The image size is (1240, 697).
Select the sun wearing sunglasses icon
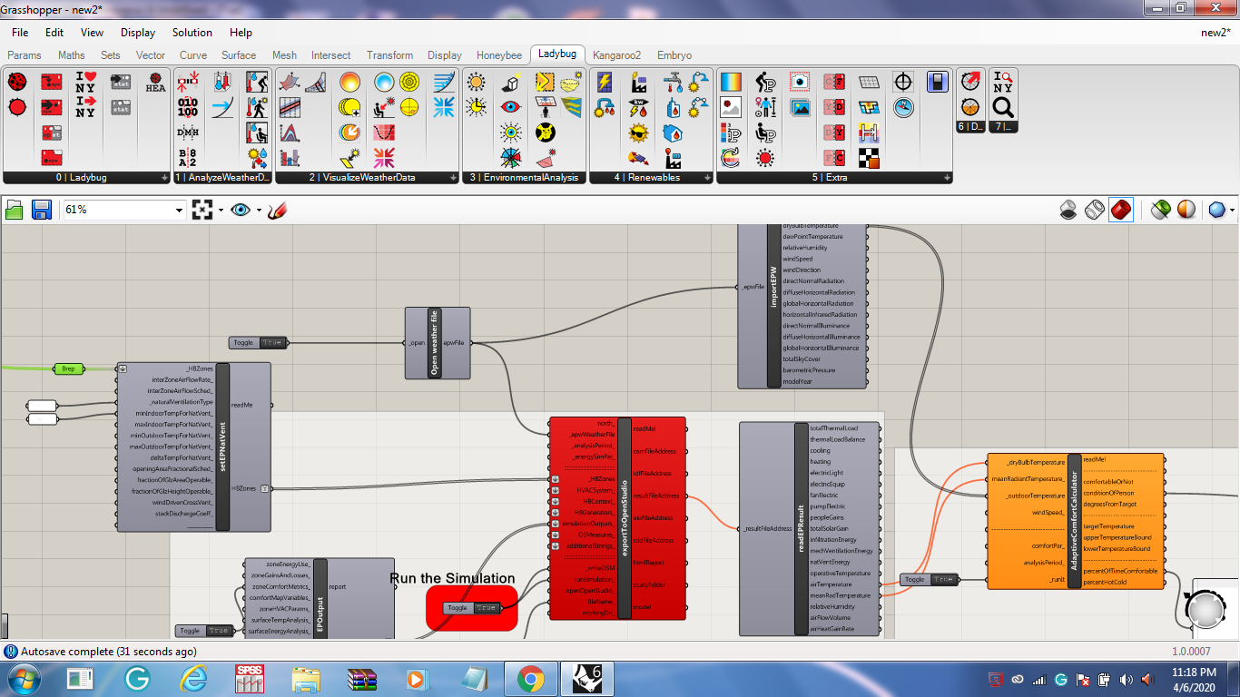(x=638, y=133)
